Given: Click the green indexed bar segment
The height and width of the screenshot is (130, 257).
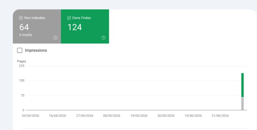Looking at the screenshot, I should click(x=242, y=85).
